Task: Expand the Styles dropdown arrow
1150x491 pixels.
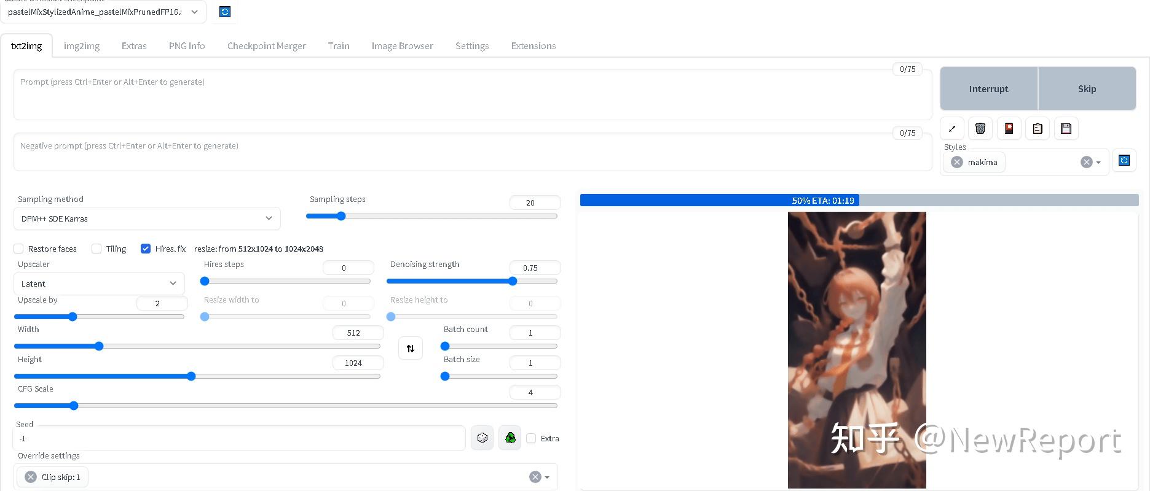Action: [1098, 163]
